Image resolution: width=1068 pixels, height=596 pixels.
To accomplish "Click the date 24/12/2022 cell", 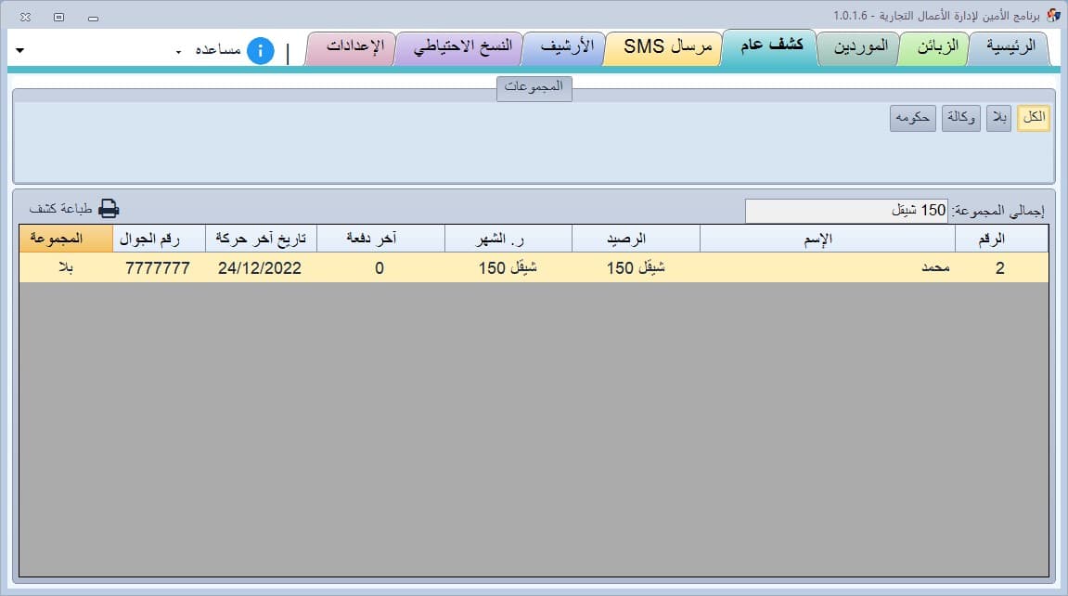I will click(261, 267).
